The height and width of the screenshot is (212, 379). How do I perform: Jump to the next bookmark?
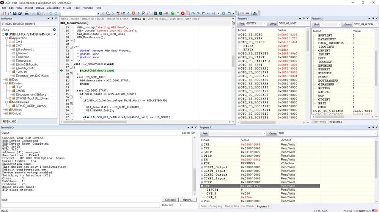point(138,13)
